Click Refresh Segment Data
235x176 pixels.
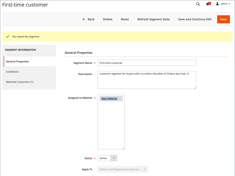154,19
